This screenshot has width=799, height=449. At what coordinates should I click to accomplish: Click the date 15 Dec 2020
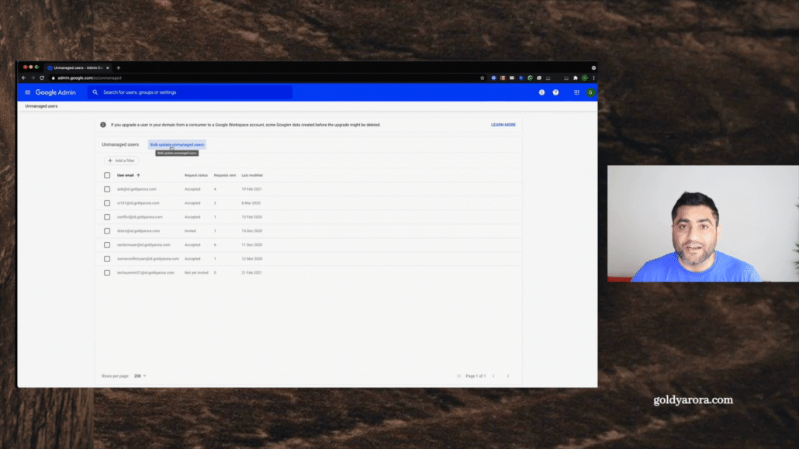(x=252, y=231)
